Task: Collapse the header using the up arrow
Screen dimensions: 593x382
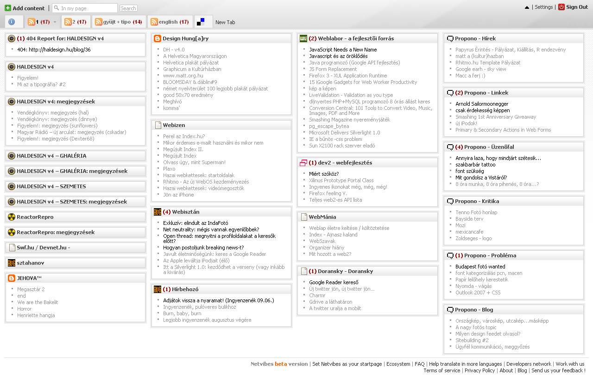Action: point(527,7)
